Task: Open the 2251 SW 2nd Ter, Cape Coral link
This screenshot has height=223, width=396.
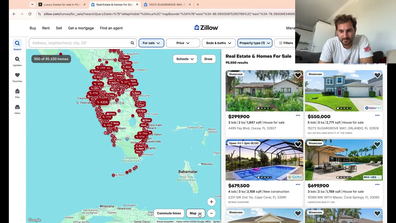Action: 257,197
